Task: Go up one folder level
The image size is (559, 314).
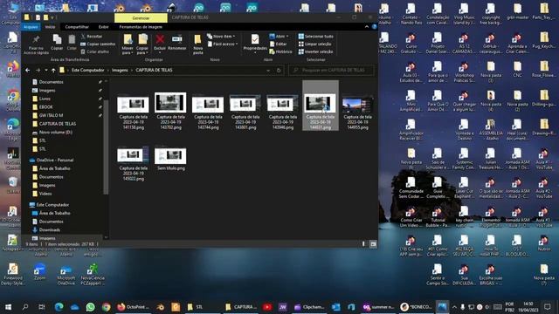Action: (x=53, y=71)
